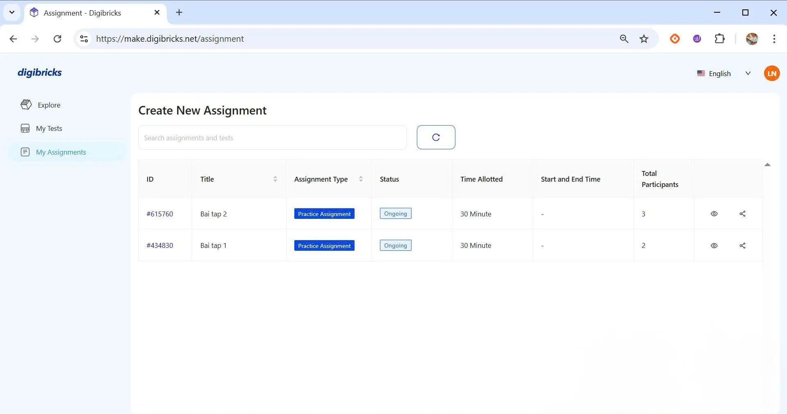Select My Assignments in sidebar
The image size is (787, 414).
pos(61,152)
